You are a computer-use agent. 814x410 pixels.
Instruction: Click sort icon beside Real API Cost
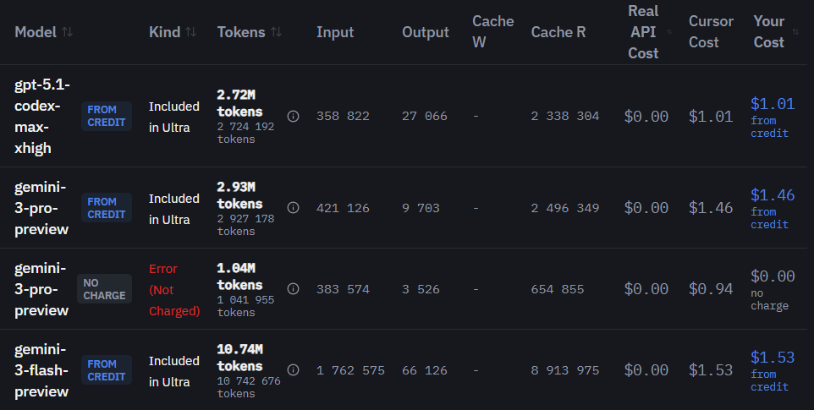coord(669,32)
